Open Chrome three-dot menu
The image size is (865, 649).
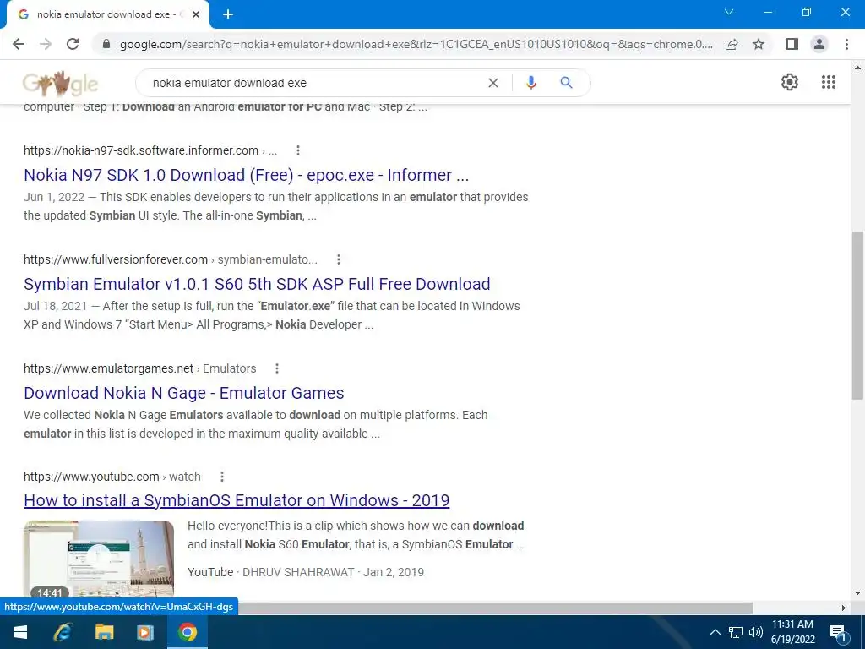tap(846, 44)
